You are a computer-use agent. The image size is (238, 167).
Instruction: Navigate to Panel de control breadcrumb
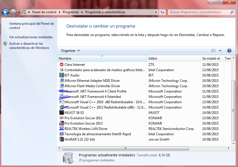click(44, 12)
